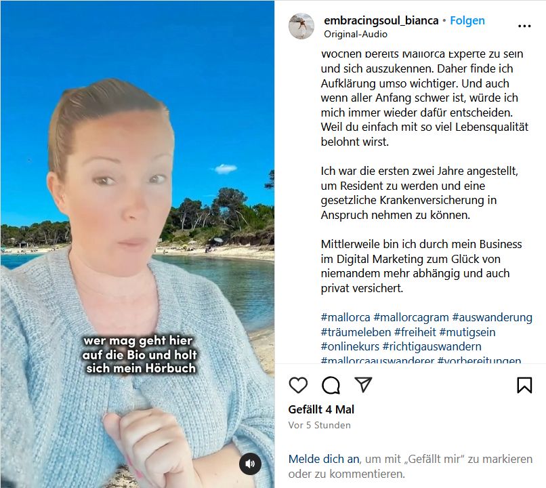
Task: Open the #richtigauswandern hashtag
Action: [x=432, y=346]
